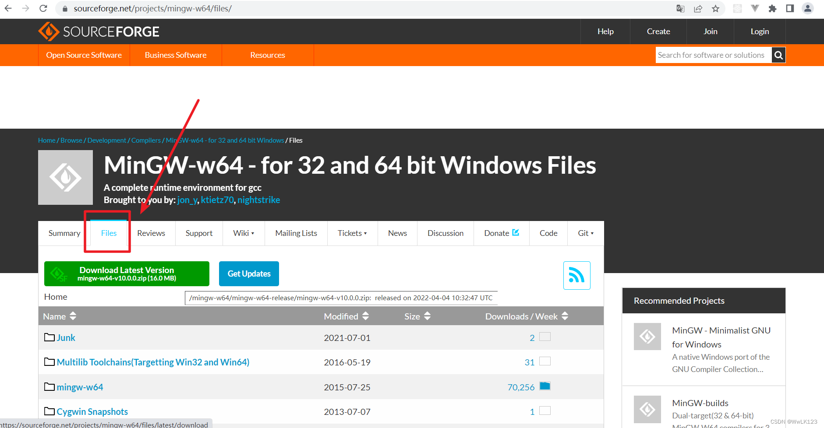Screen dimensions: 824x428
Task: Reload the page with refresh icon
Action: click(x=43, y=8)
